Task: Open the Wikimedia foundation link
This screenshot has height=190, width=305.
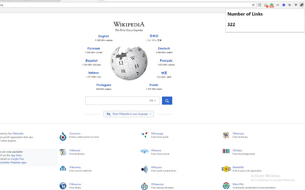Action: click(x=18, y=133)
